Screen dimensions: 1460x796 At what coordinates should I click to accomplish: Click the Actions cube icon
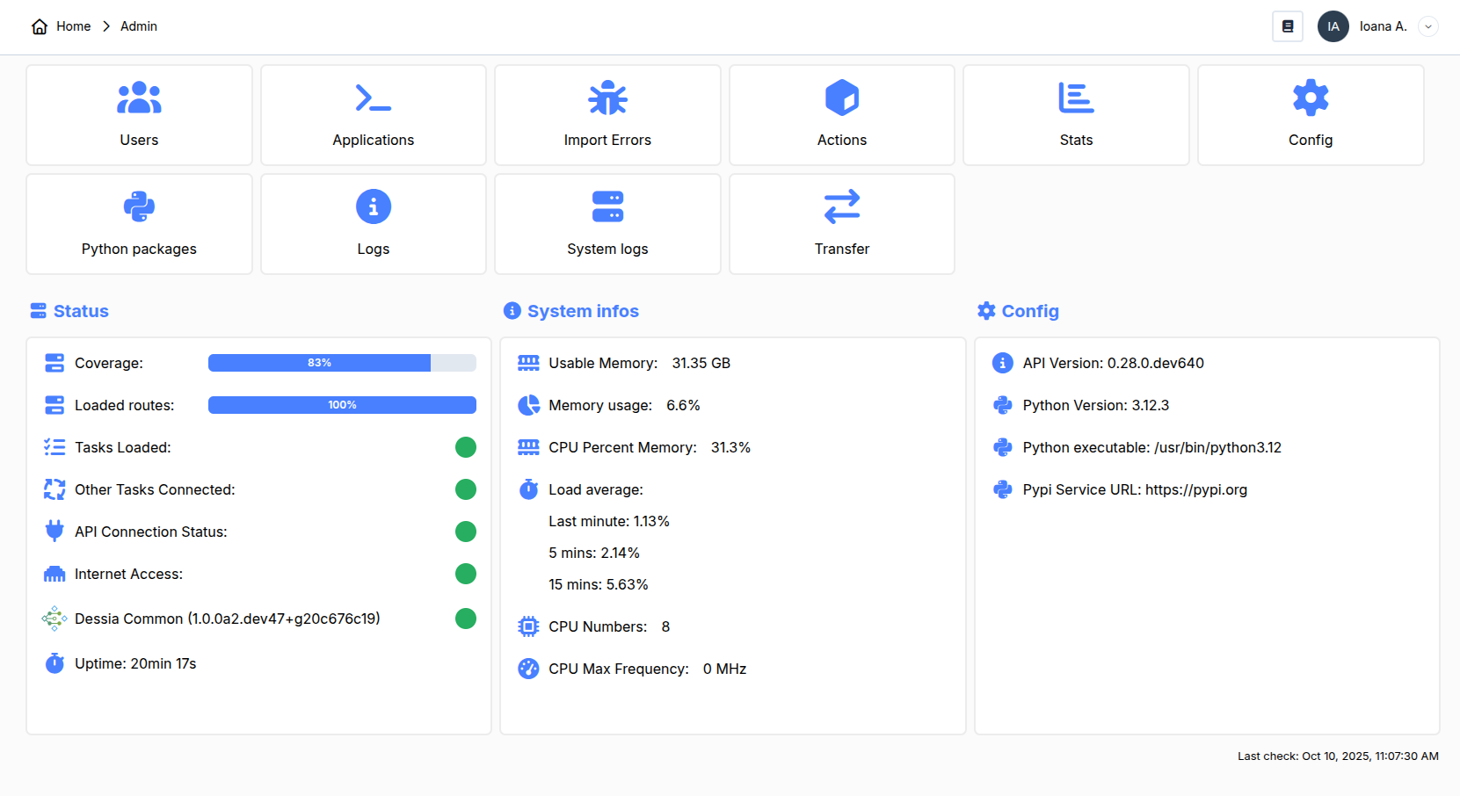(x=841, y=98)
